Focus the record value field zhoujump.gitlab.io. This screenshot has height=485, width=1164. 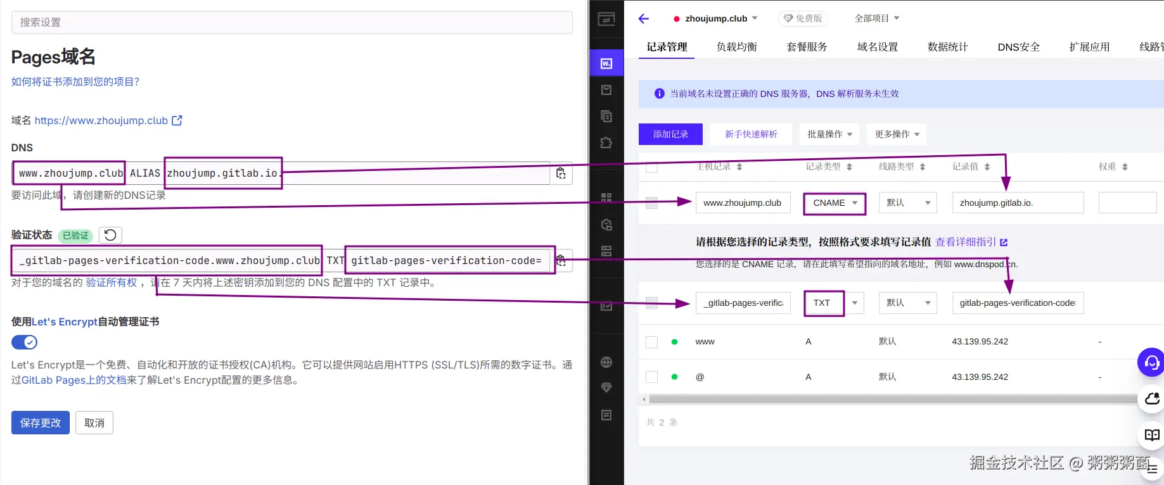[1018, 203]
